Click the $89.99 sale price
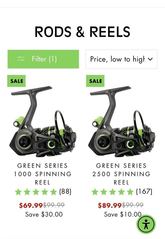165x239 pixels. (x=110, y=205)
